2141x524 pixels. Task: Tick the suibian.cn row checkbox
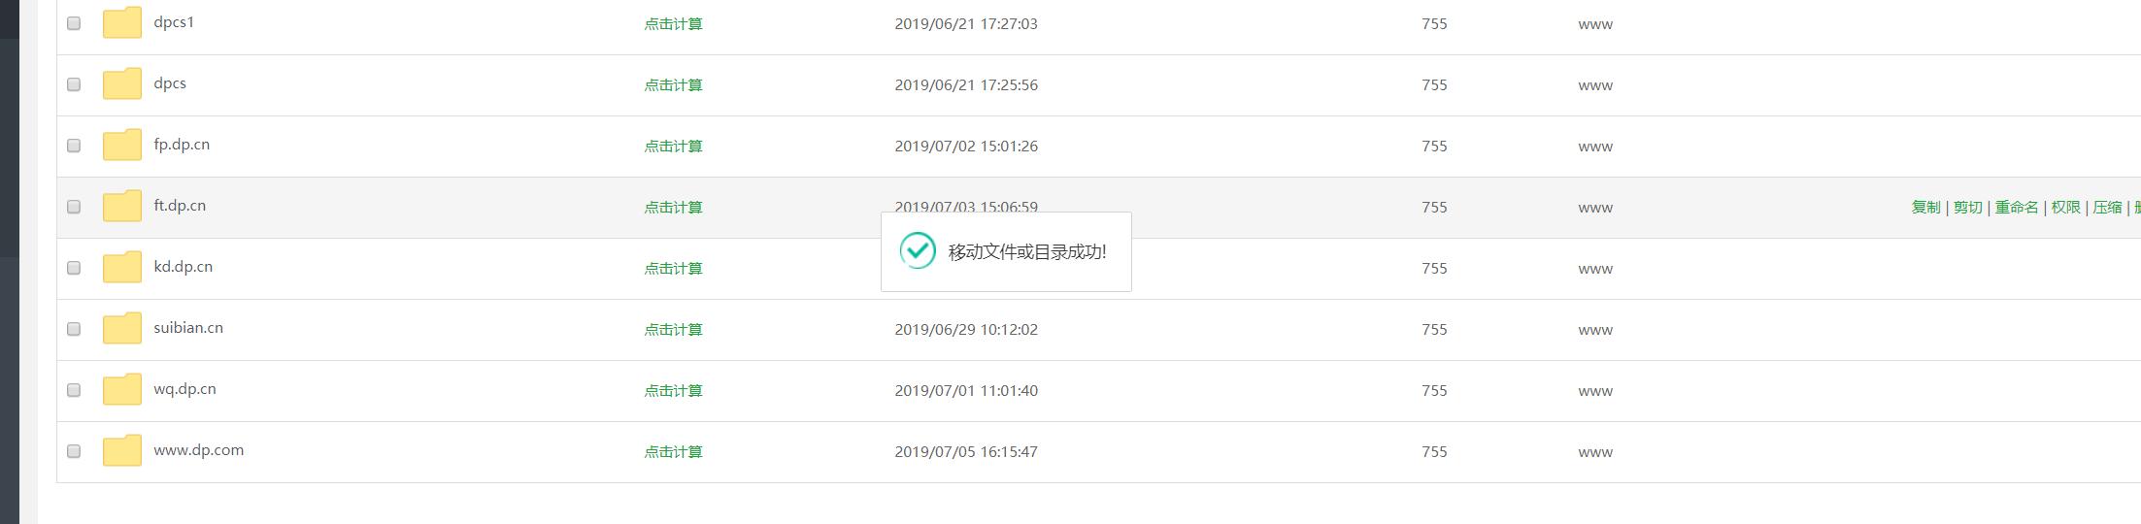coord(74,329)
